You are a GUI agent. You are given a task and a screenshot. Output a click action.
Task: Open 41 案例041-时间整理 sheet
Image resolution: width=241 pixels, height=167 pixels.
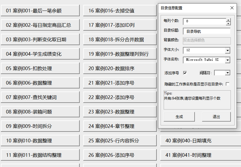(x=201, y=155)
